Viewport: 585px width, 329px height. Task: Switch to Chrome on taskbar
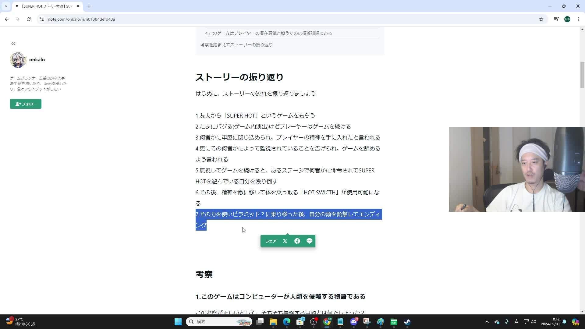[327, 322]
